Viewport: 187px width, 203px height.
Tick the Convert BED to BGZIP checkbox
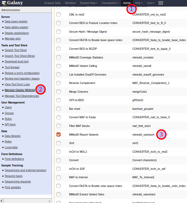pos(59,49)
